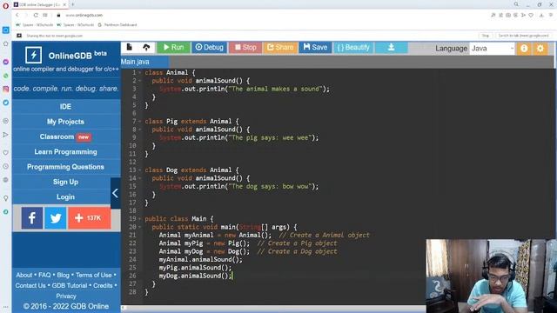This screenshot has height=313, width=557.
Task: Place cursor on myPig.animalSound() line
Action: 195,268
